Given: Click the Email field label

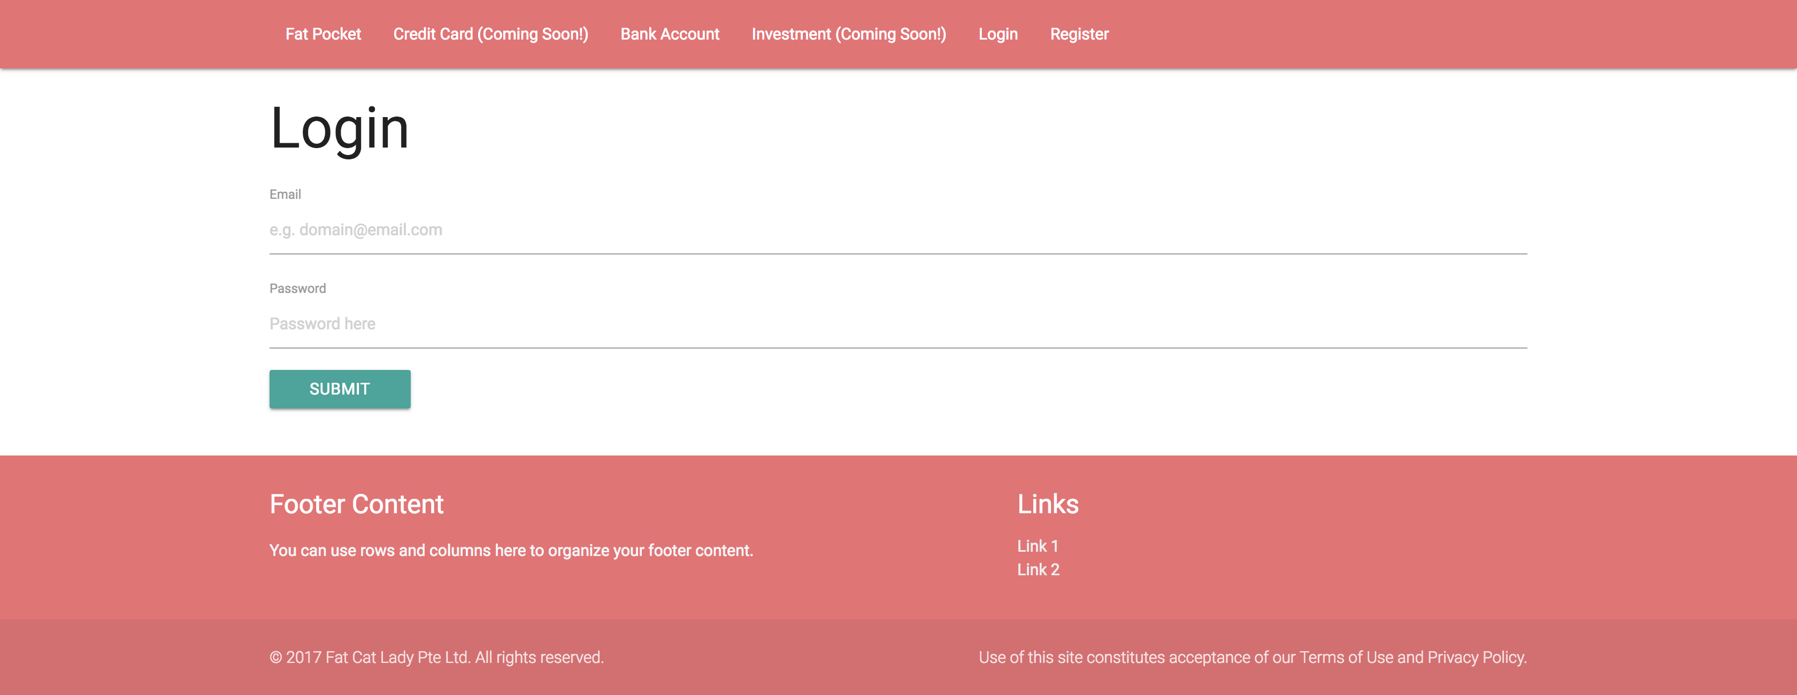Looking at the screenshot, I should coord(285,195).
